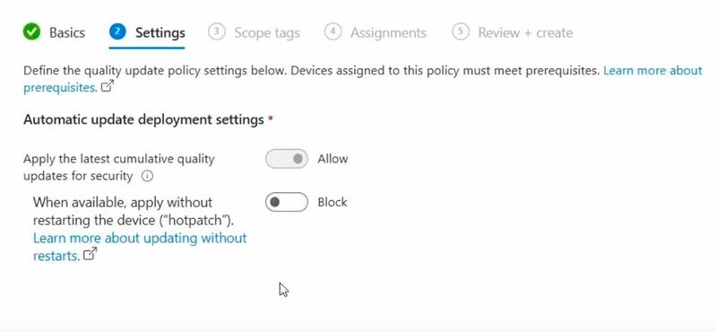Click the Allow label next to toggle
This screenshot has width=717, height=332.
tap(333, 159)
